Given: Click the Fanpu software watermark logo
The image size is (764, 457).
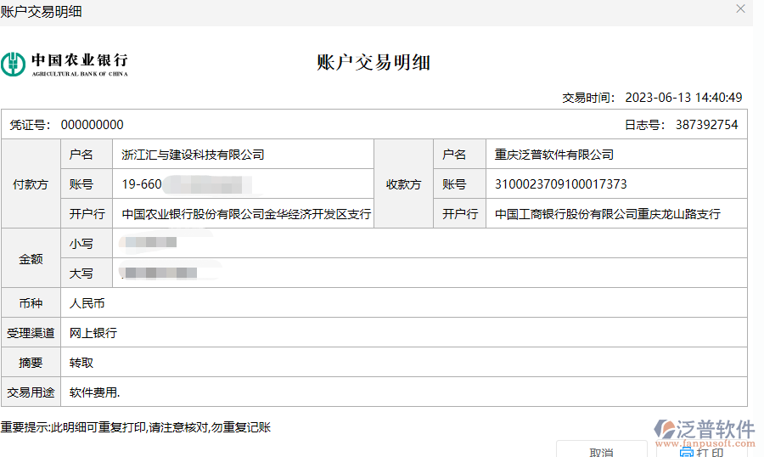Looking at the screenshot, I should [664, 429].
